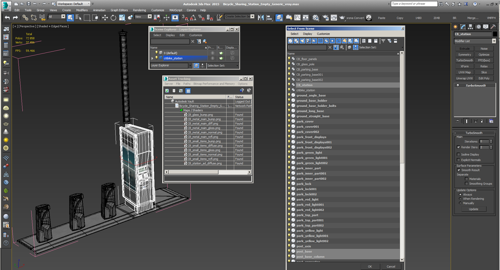Click the Mirror tool icon

261,18
